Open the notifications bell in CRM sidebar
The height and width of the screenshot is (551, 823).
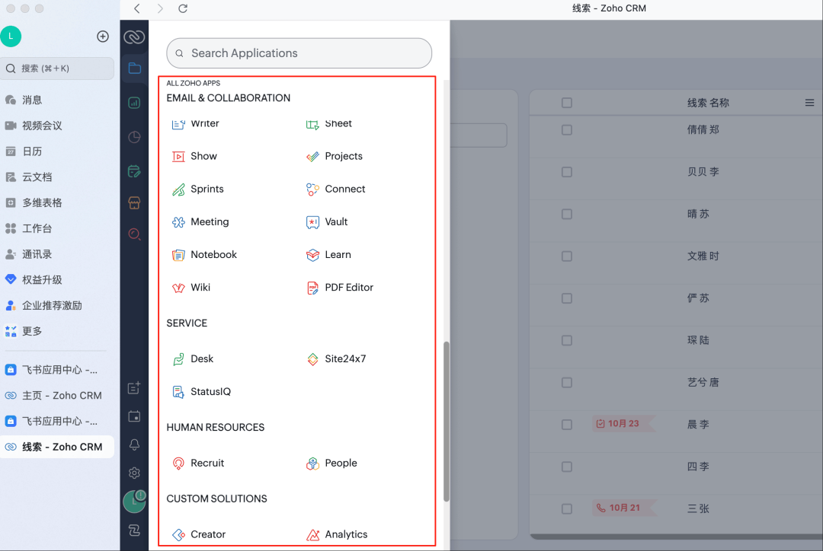[x=134, y=444]
